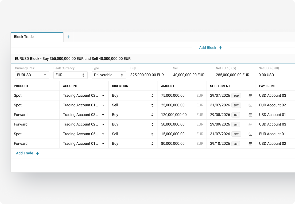Screen dimensions: 295x204
Task: Click the DIRECTION column header
Action: 120,86
